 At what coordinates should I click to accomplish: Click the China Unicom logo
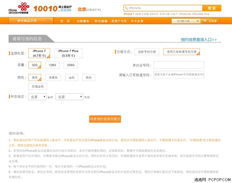coord(19,9)
